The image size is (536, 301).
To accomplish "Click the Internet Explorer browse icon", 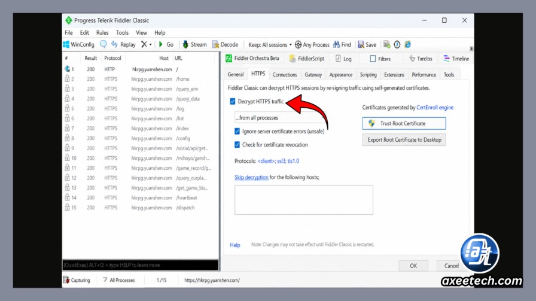I will [x=407, y=44].
